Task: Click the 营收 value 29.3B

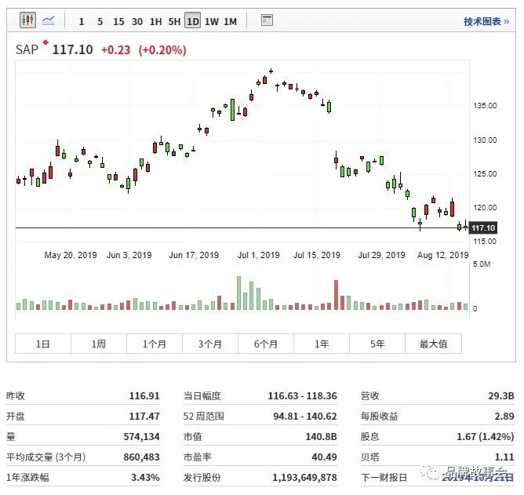Action: pyautogui.click(x=501, y=395)
